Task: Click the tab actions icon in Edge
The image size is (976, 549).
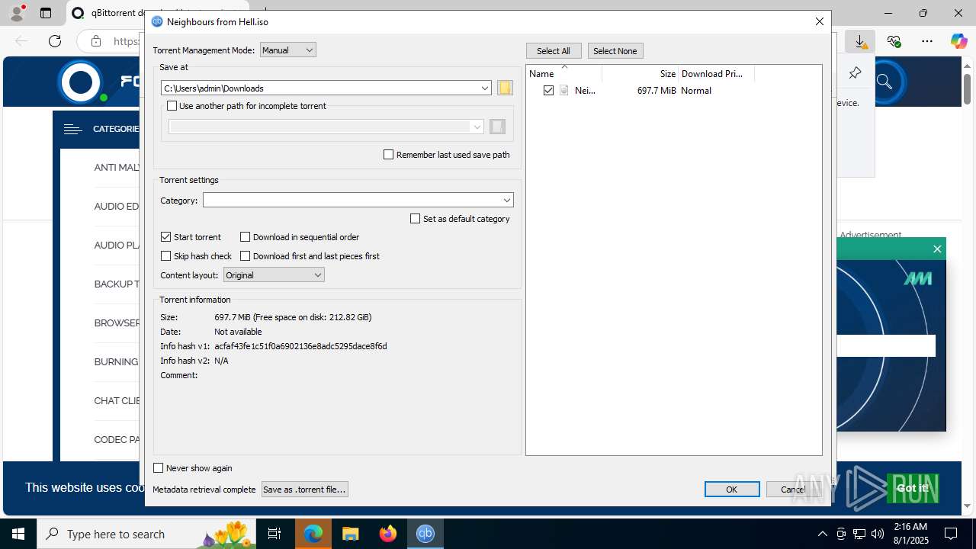Action: coord(46,13)
